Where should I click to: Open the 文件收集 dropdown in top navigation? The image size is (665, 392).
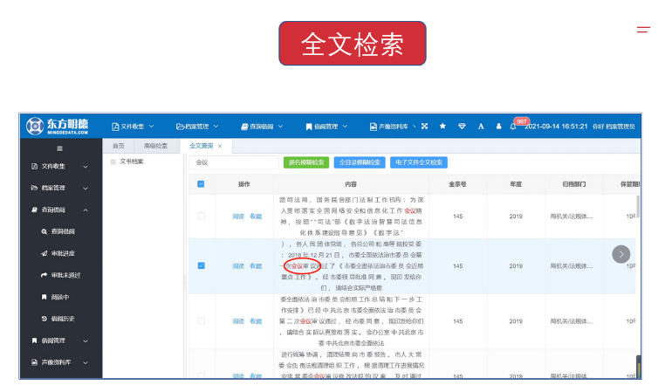click(133, 126)
